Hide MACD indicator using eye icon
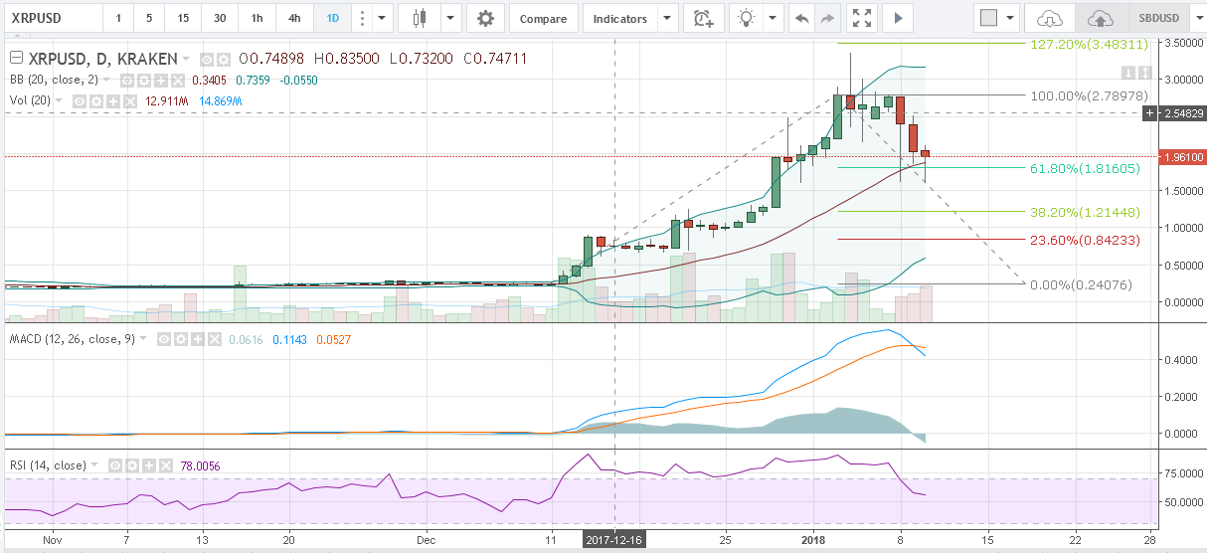Screen dimensions: 1207x553 pyautogui.click(x=164, y=340)
